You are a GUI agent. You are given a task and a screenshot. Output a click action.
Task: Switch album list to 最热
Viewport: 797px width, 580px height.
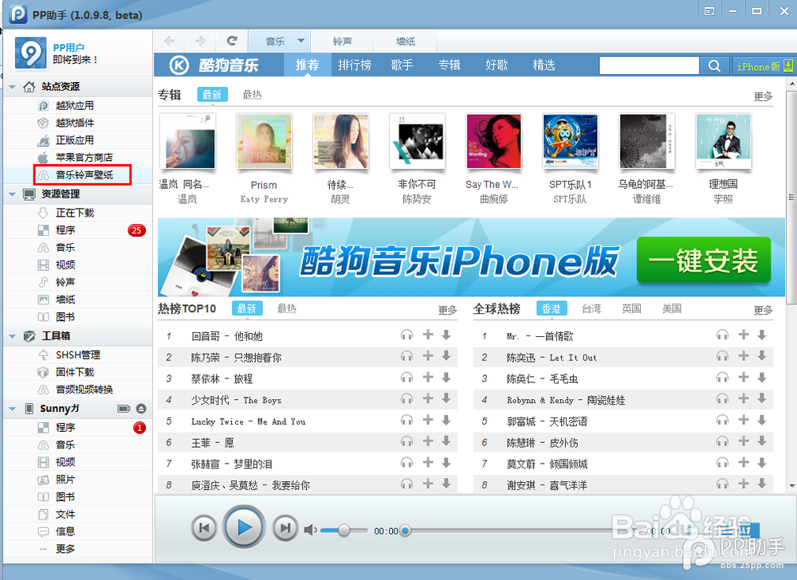(x=252, y=95)
